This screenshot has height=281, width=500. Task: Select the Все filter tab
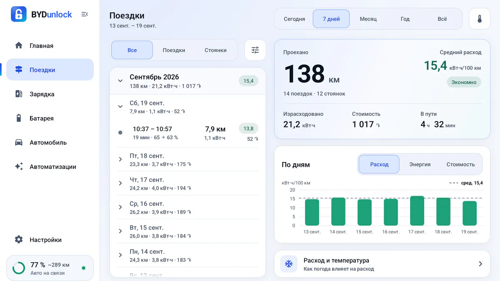[132, 50]
